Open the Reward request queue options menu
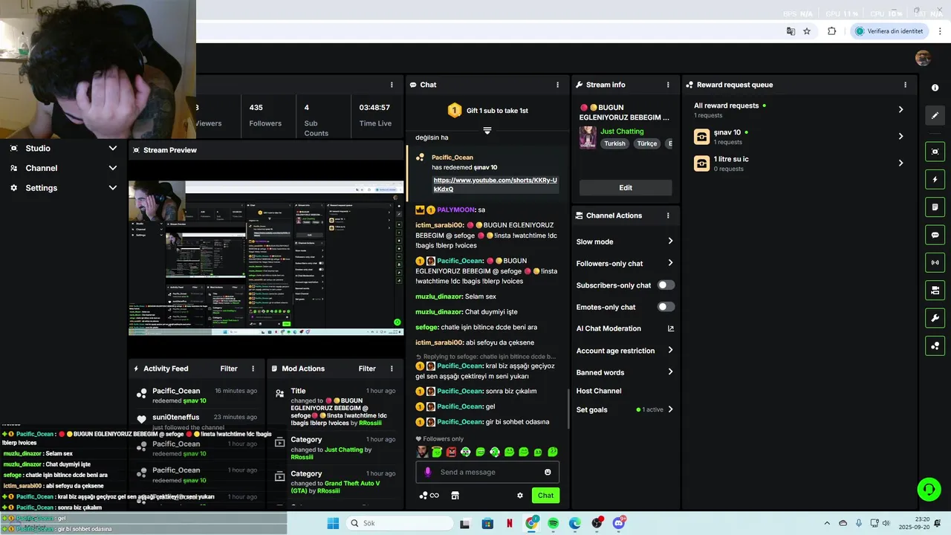 point(905,85)
